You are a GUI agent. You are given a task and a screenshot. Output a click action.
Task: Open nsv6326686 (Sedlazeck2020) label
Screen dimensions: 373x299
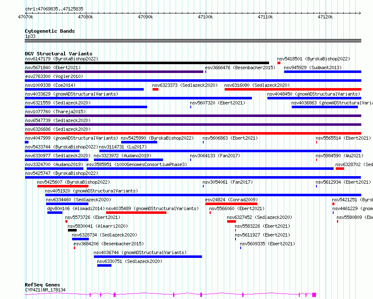[x=58, y=129]
